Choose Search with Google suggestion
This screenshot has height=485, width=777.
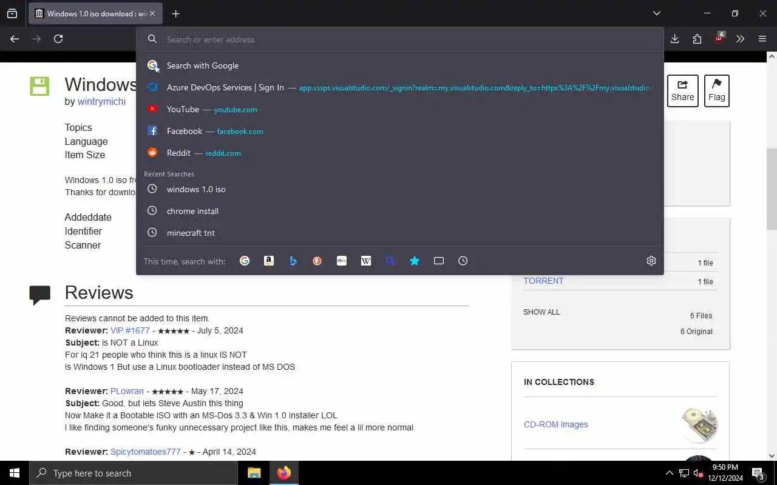coord(400,65)
